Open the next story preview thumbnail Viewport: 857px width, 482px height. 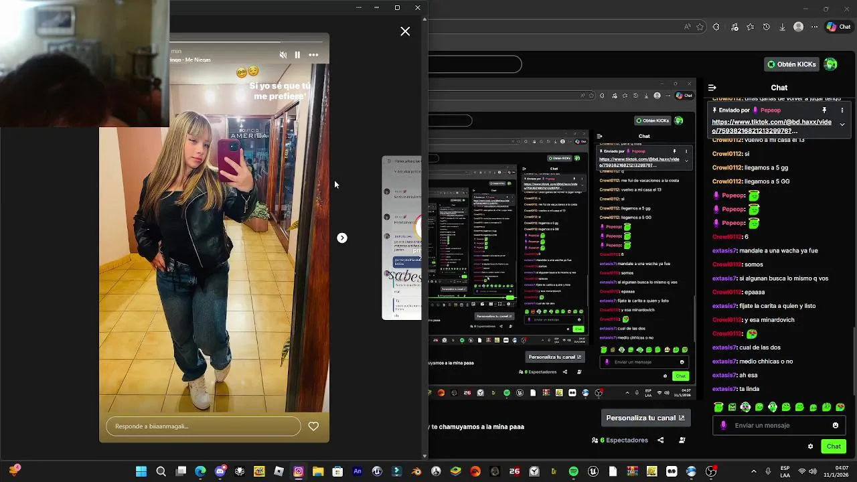click(x=402, y=238)
